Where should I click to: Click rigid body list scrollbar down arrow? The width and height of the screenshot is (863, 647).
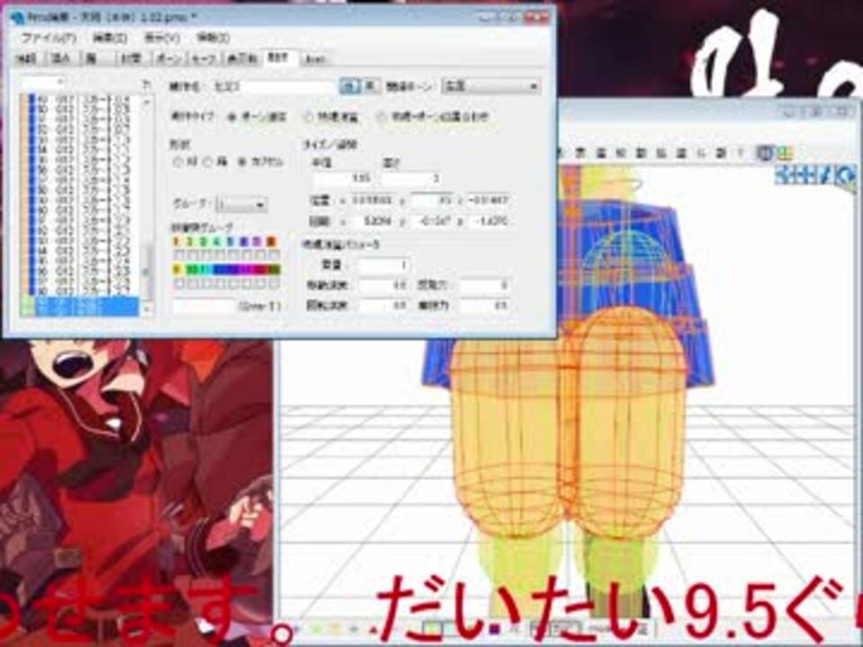pos(147,310)
